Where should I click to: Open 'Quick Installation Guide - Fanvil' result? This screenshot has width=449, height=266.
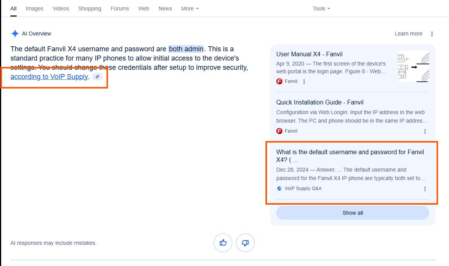tap(320, 102)
